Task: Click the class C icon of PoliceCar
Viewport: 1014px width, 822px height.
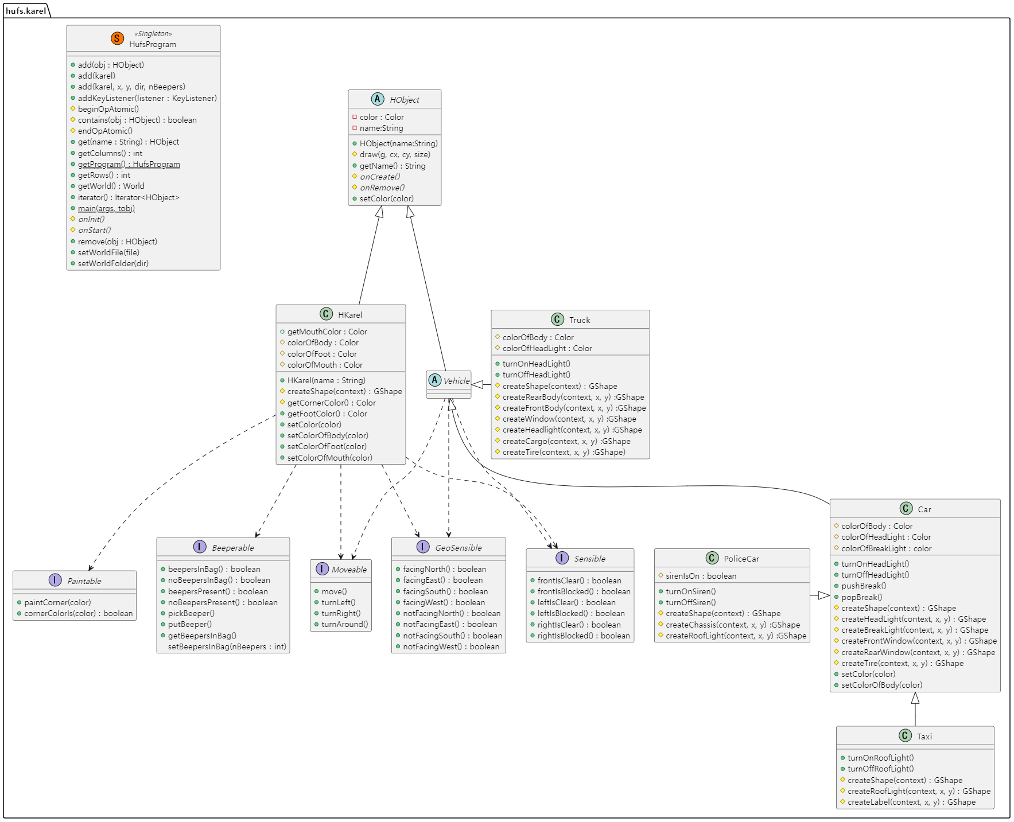Action: click(x=712, y=558)
